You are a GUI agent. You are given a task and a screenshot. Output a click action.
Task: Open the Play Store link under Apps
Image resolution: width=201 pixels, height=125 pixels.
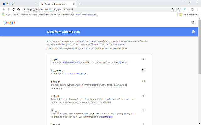pos(121,62)
